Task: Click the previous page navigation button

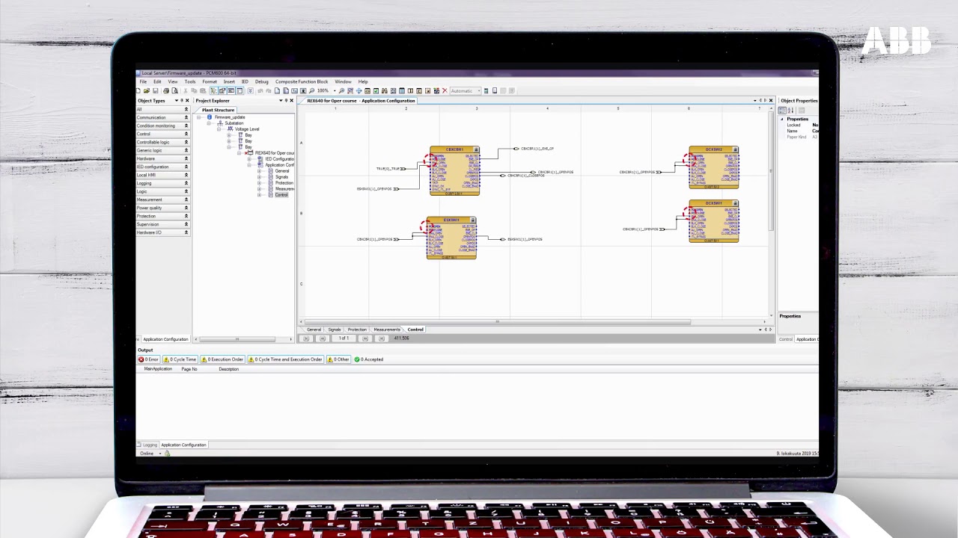Action: pyautogui.click(x=323, y=338)
